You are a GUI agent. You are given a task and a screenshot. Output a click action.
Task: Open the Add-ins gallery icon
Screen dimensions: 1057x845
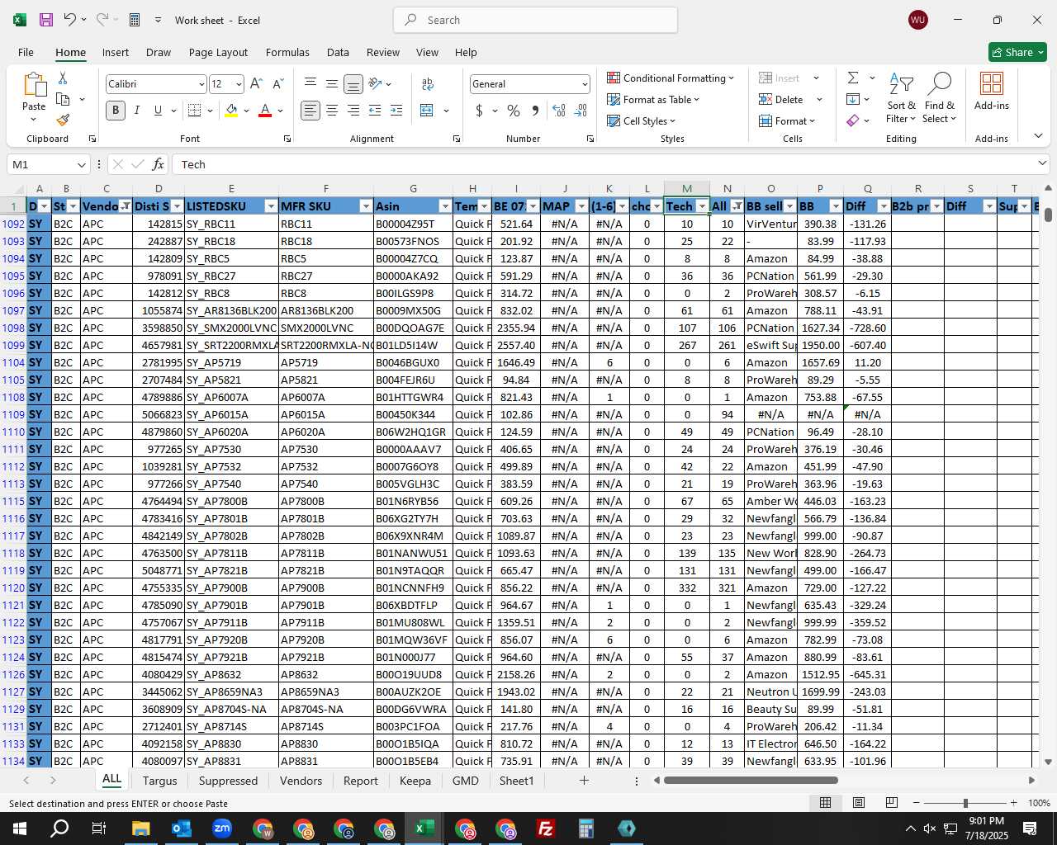coord(991,84)
